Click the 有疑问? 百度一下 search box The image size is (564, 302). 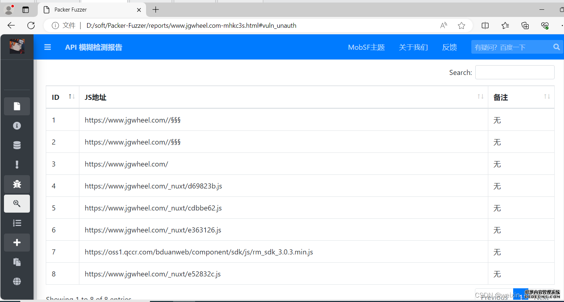(x=511, y=47)
